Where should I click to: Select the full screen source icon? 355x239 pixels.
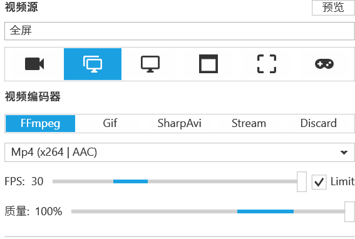[x=93, y=64]
